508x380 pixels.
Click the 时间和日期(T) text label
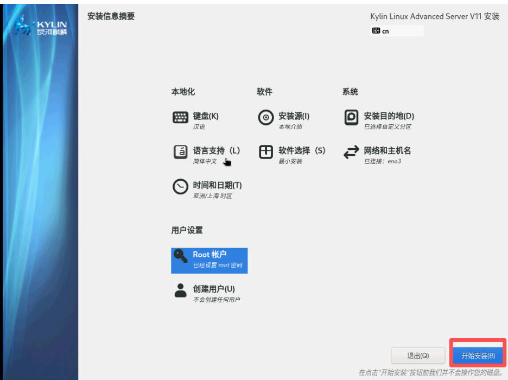click(217, 185)
